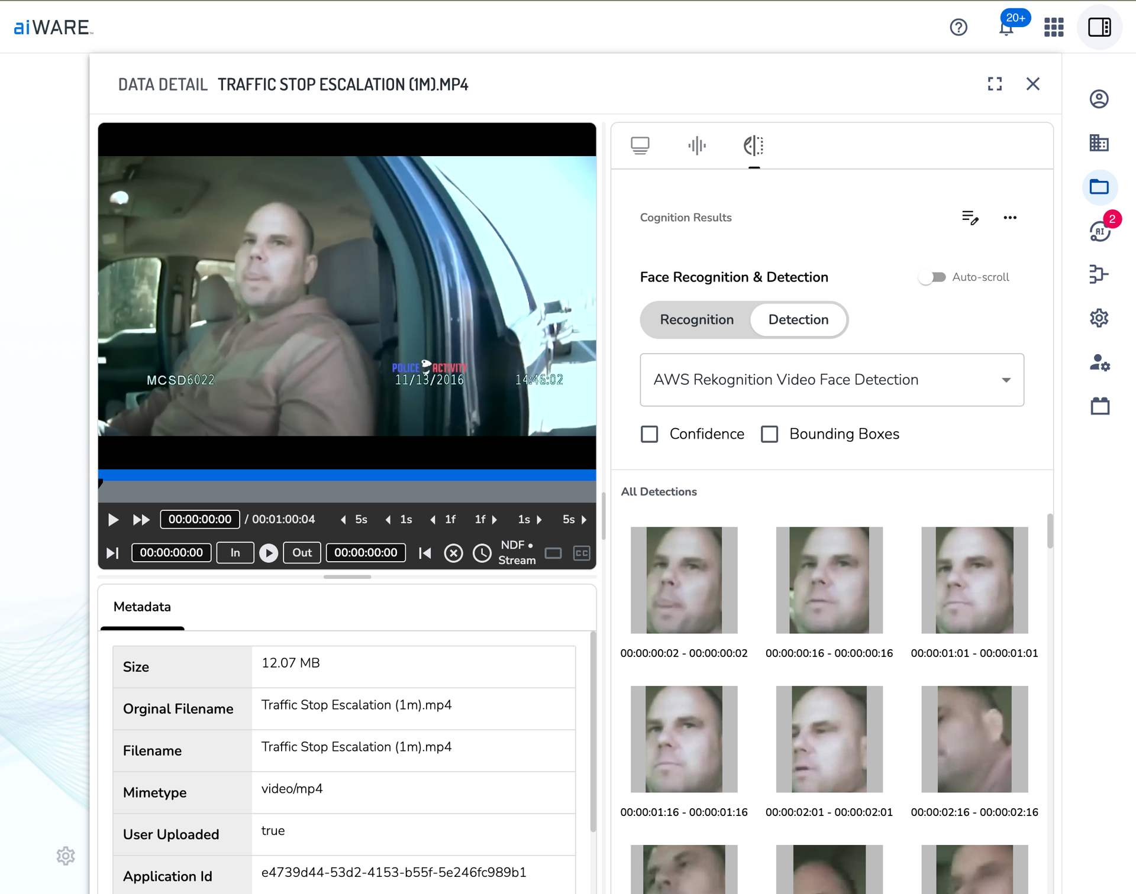
Task: Select the face thumbnail at 00:00:00:16
Action: coord(829,580)
